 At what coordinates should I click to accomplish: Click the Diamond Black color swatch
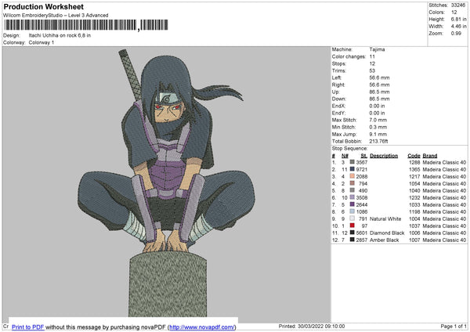point(352,233)
